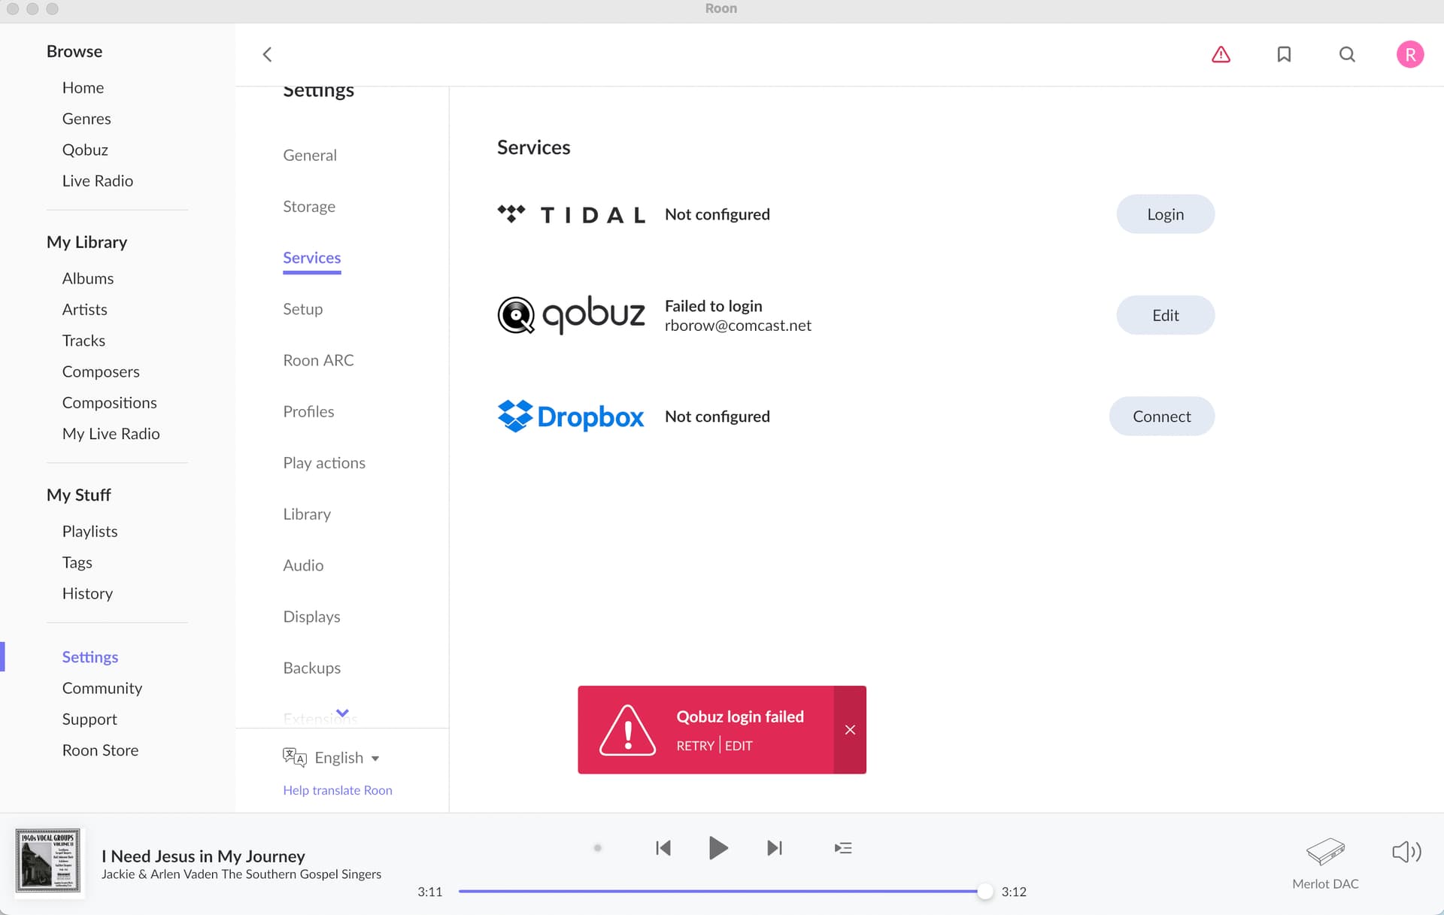The image size is (1444, 915).
Task: Open the Roon ARC settings tab
Action: click(x=318, y=360)
